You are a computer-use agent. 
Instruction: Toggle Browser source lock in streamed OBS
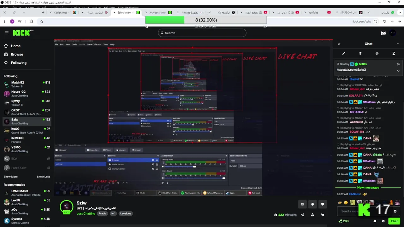156,160
